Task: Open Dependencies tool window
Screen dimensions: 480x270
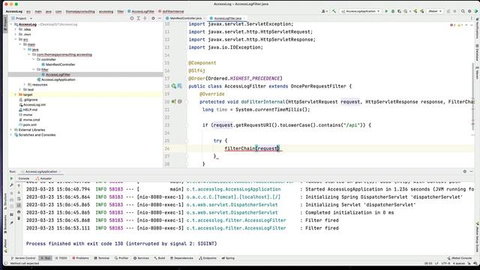Action: click(x=181, y=258)
